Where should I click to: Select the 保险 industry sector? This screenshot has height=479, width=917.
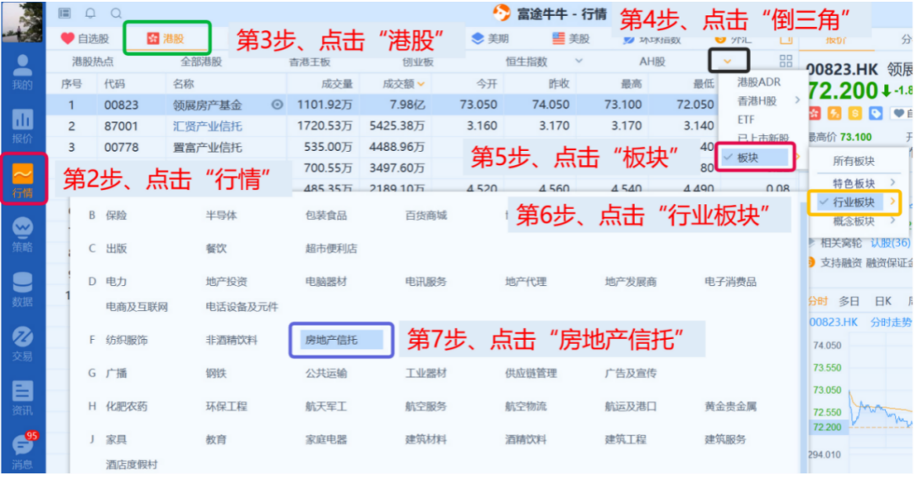tap(116, 216)
